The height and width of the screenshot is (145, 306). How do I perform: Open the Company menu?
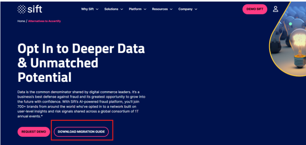188,9
